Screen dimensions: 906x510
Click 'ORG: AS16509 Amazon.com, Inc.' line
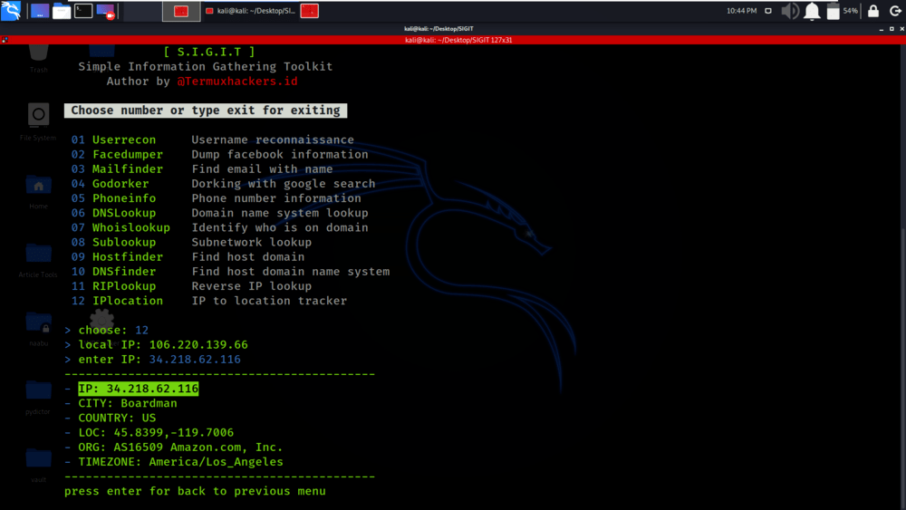[174, 447]
